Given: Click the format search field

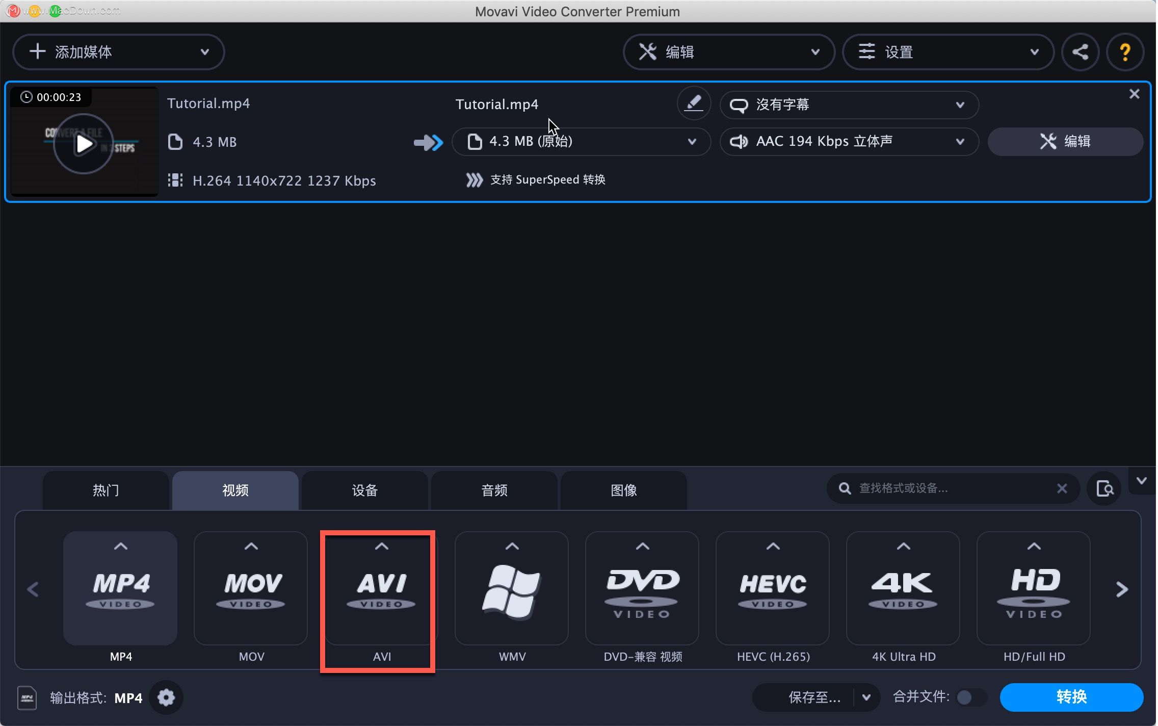Looking at the screenshot, I should pos(952,488).
